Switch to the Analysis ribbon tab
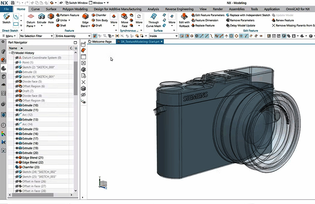The height and width of the screenshot is (204, 315). pyautogui.click(x=153, y=9)
